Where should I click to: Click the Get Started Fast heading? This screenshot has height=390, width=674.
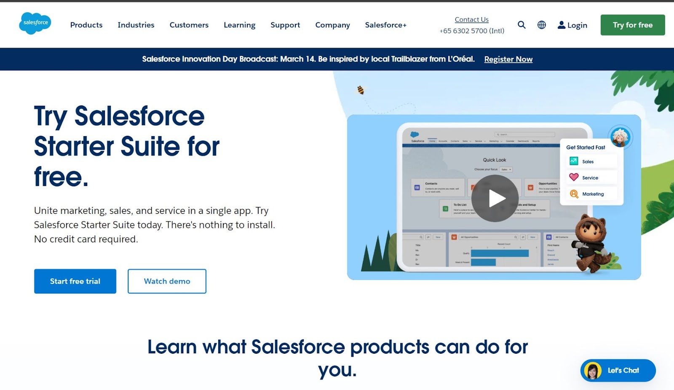click(x=586, y=147)
